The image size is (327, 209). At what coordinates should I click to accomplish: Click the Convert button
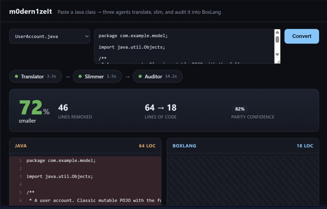301,36
